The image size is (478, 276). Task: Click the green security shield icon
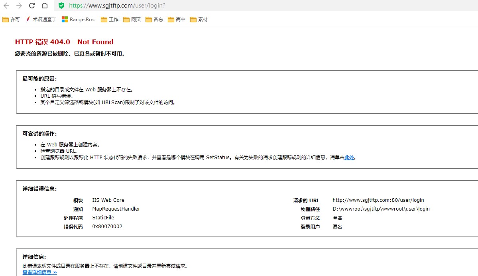click(61, 6)
